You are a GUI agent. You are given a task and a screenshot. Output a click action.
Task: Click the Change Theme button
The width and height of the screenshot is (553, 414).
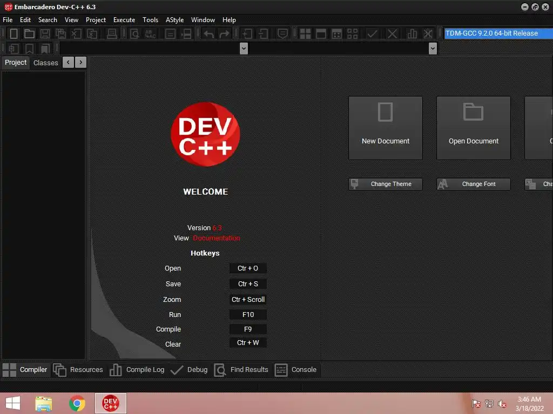click(x=386, y=184)
